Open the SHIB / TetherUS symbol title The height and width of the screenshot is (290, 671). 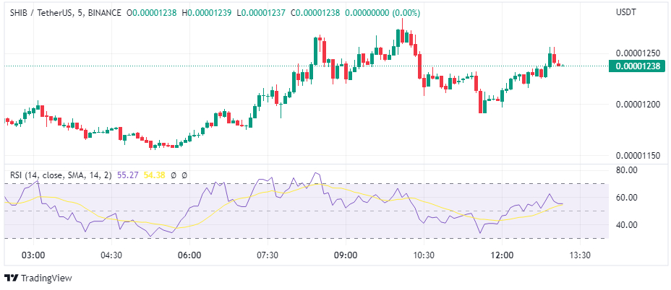[x=66, y=13]
